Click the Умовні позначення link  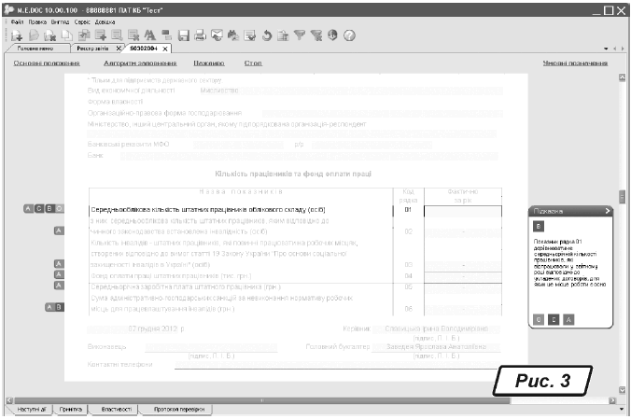coord(575,63)
